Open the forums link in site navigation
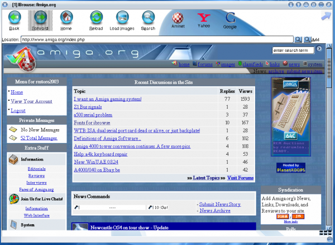Image resolution: width=335 pixels, height=245 pixels. click(x=205, y=65)
